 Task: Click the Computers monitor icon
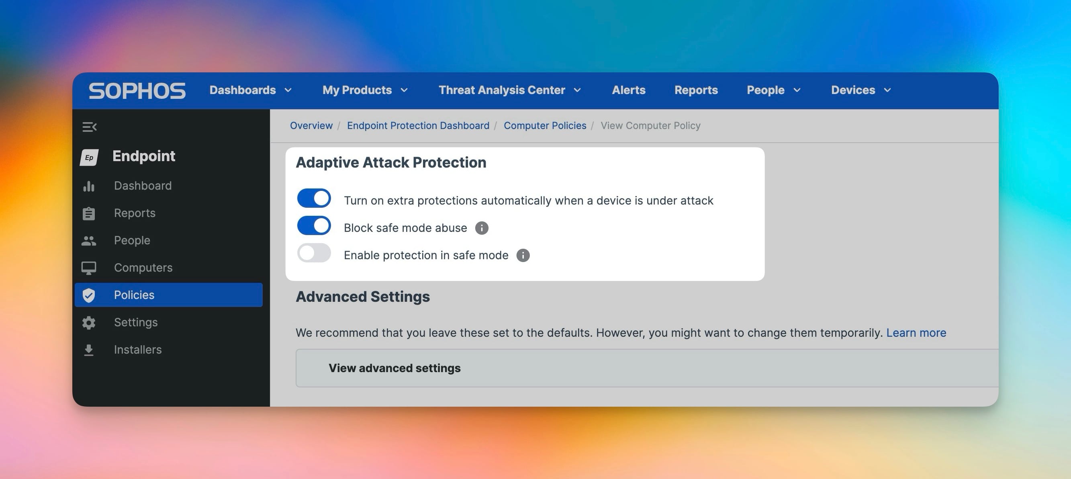[88, 268]
